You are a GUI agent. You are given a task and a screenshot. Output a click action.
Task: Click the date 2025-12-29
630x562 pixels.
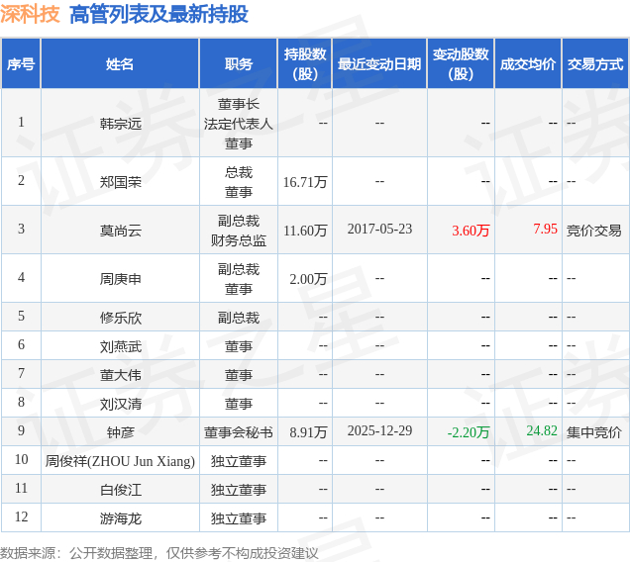point(379,430)
